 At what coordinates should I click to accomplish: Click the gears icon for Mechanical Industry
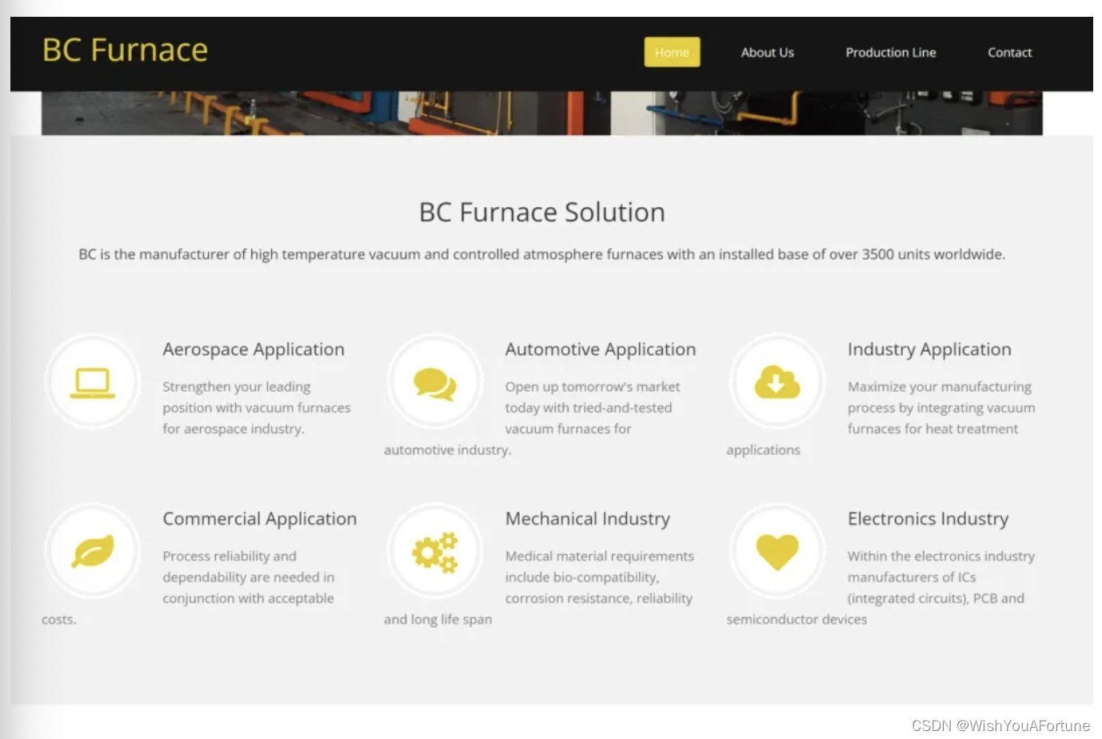[x=435, y=552]
